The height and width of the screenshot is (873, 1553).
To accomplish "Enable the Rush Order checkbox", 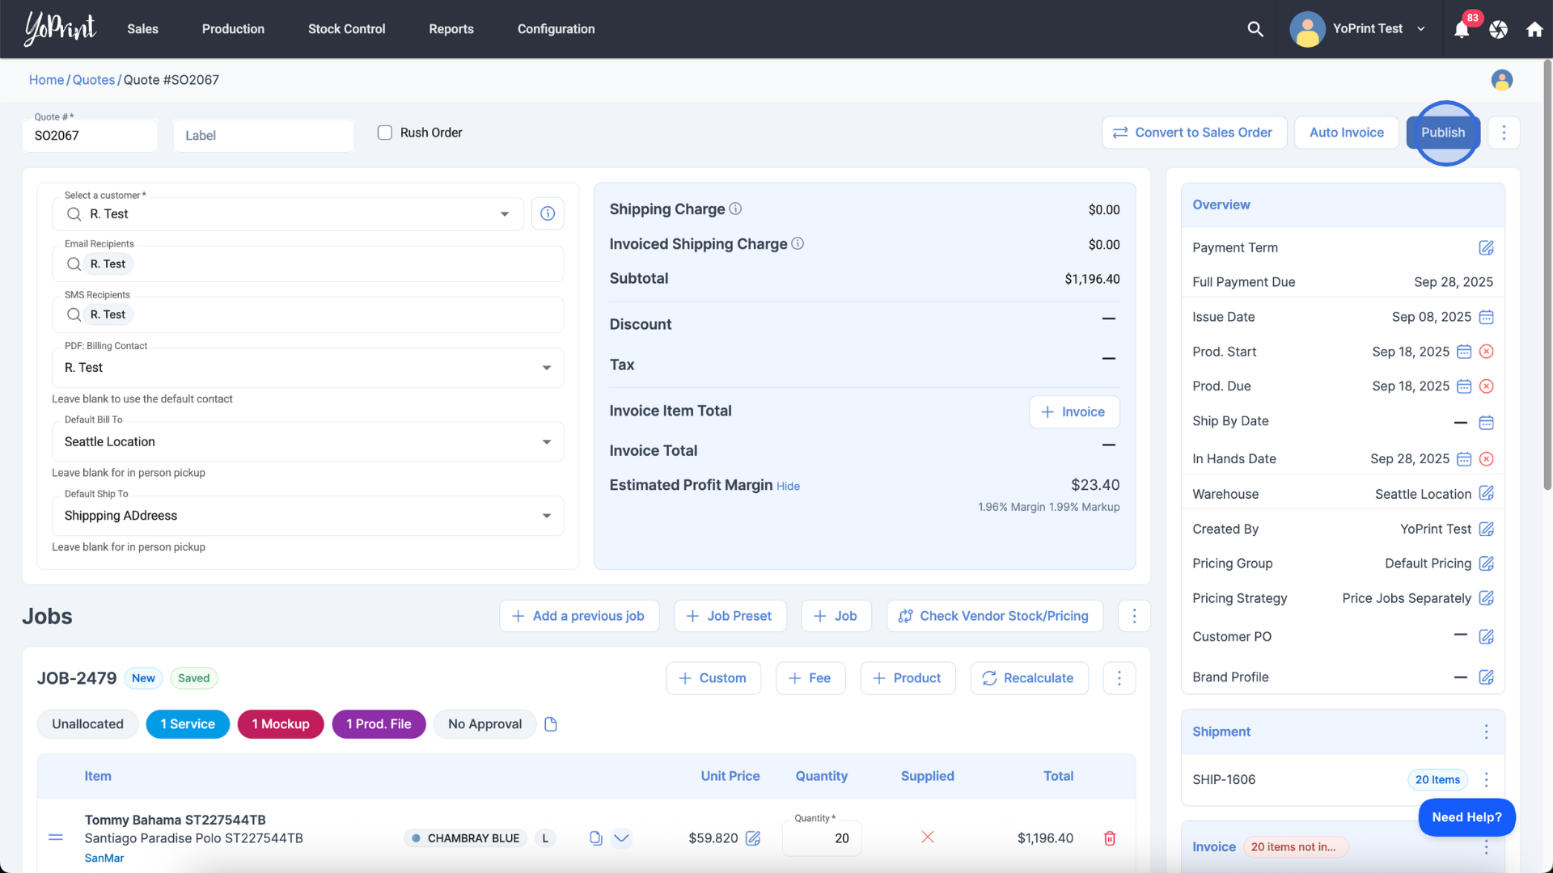I will (385, 133).
